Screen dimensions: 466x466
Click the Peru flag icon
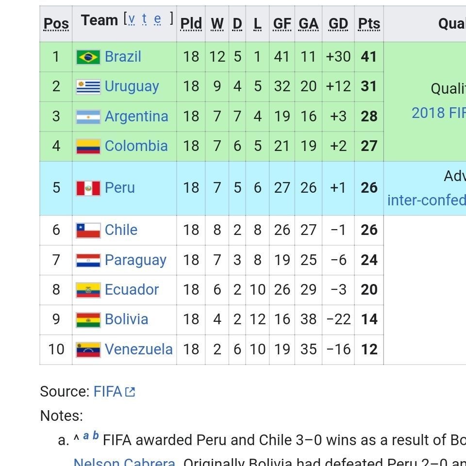88,188
